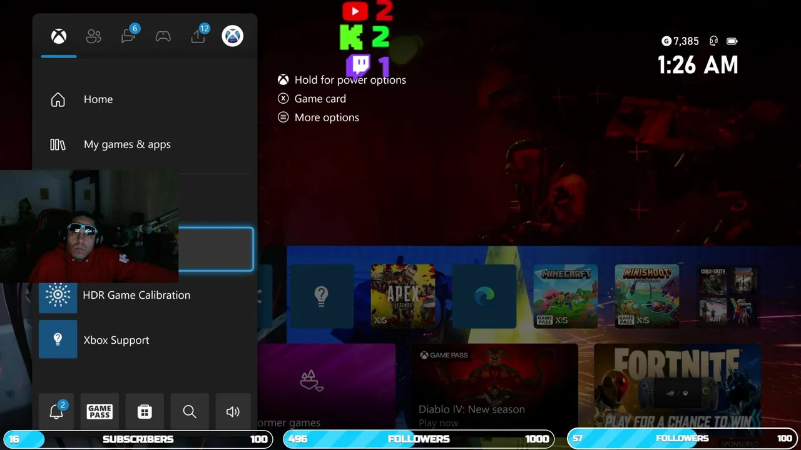Launch Minecraft tile
Viewport: 801px width, 450px height.
coord(566,296)
